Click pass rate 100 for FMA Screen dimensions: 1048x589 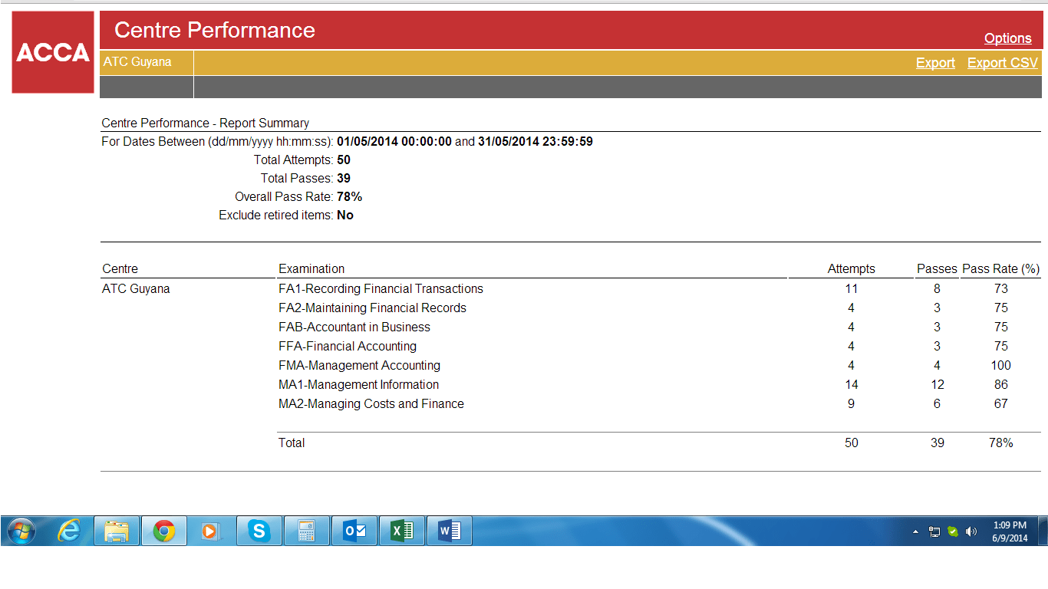[1001, 366]
